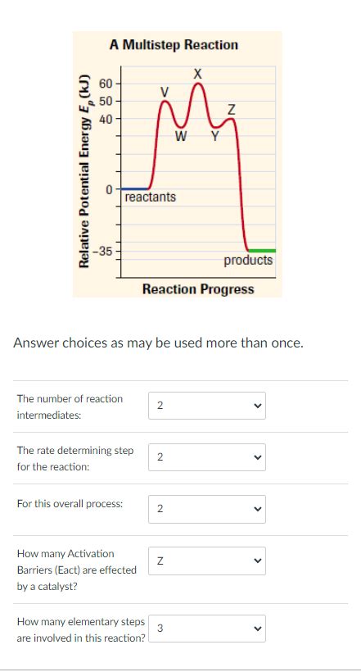Click the valley label Y on graph
Image resolution: width=361 pixels, height=672 pixels.
click(215, 137)
